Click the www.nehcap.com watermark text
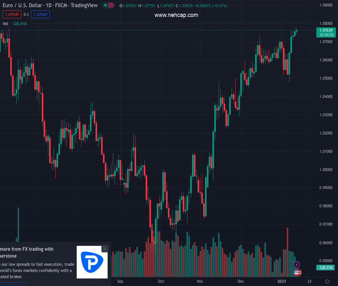 coord(176,15)
